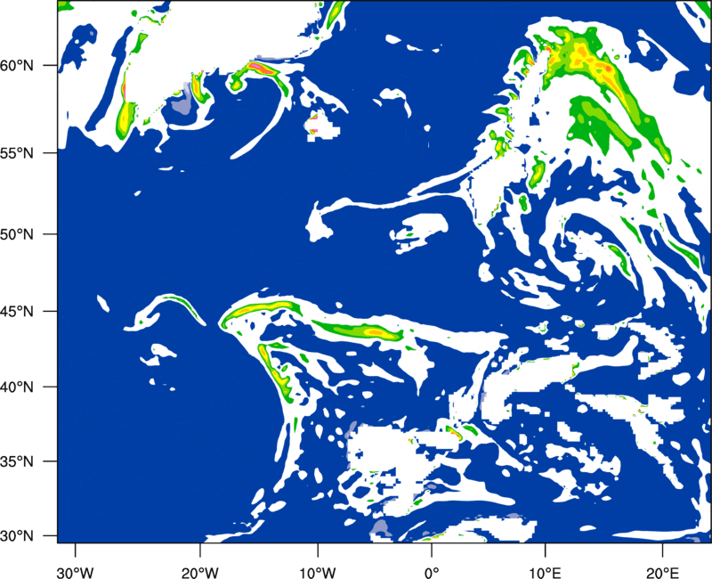Click the 55°N latitude label
712x579 pixels.
click(x=17, y=153)
